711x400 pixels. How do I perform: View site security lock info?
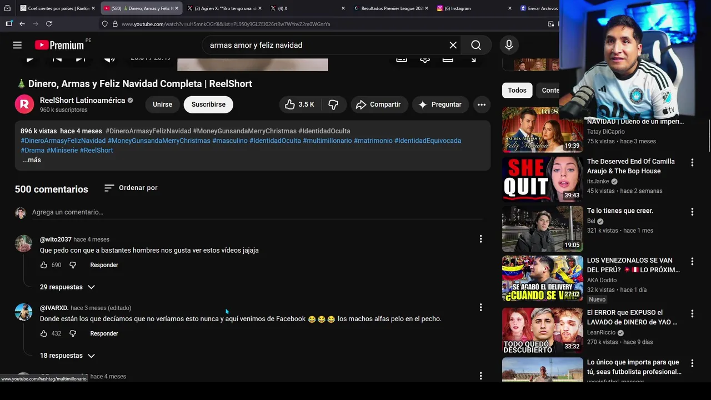pos(115,24)
